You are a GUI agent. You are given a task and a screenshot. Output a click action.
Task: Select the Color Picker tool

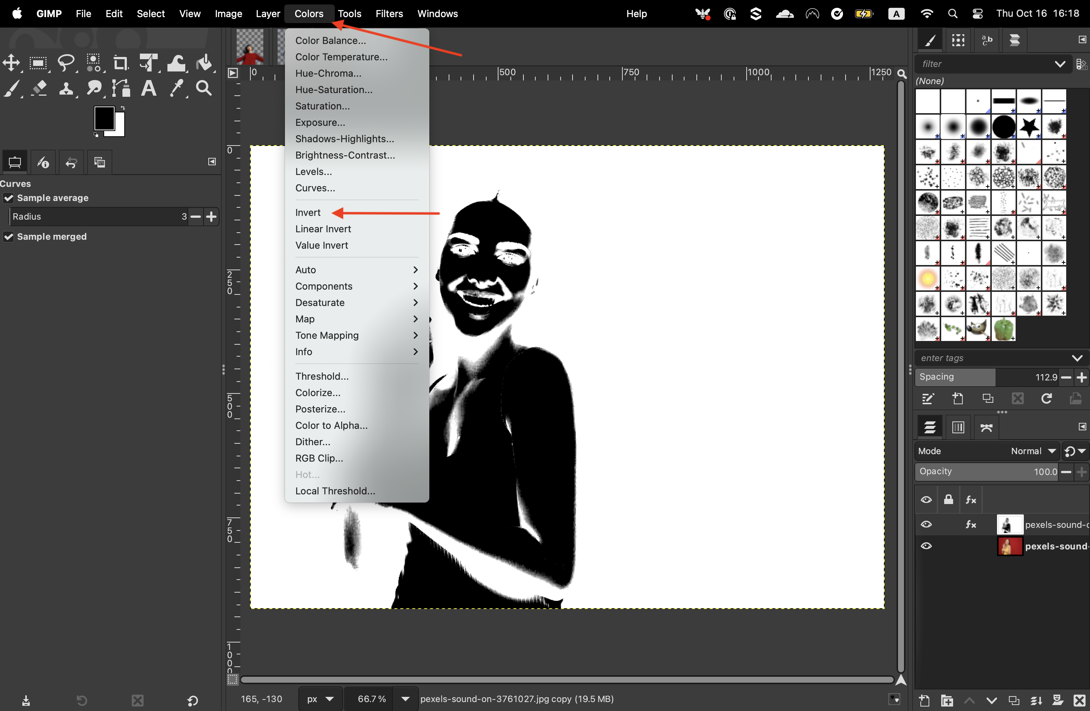tap(176, 88)
